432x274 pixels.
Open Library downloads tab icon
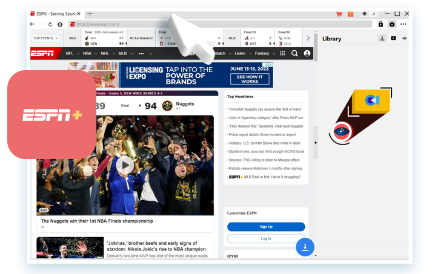click(x=382, y=38)
